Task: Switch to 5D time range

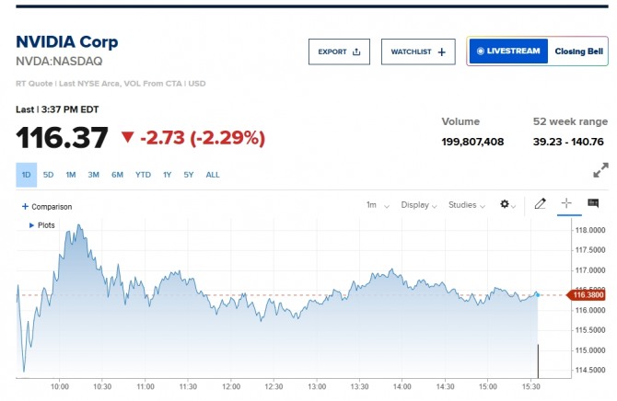Action: (x=49, y=175)
